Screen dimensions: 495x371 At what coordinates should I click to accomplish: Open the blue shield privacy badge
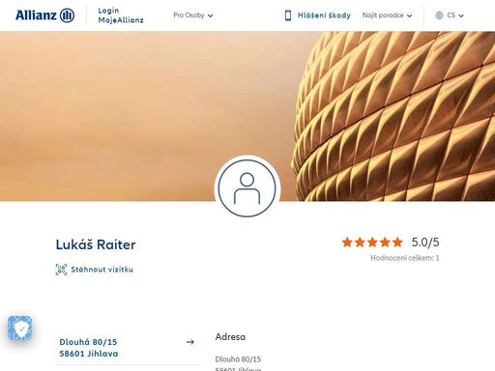pyautogui.click(x=20, y=328)
